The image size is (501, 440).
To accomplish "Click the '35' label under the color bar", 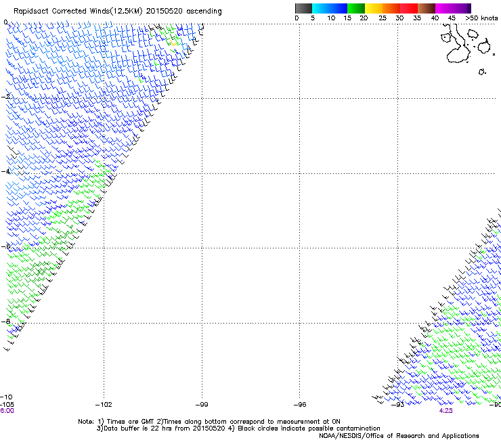I will (417, 18).
